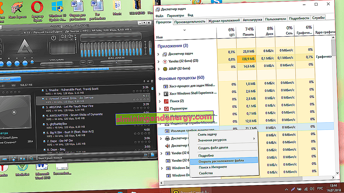Viewport: 344px width, 193px height.
Task: Expand the Поиск (2) process row
Action: coord(160,101)
